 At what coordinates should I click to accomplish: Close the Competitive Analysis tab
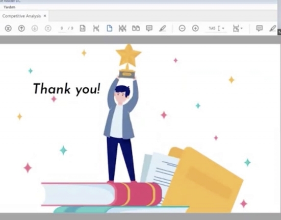coord(45,16)
